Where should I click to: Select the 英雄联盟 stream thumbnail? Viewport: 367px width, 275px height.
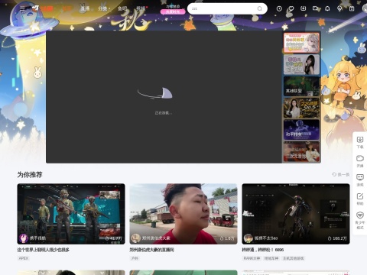[301, 86]
